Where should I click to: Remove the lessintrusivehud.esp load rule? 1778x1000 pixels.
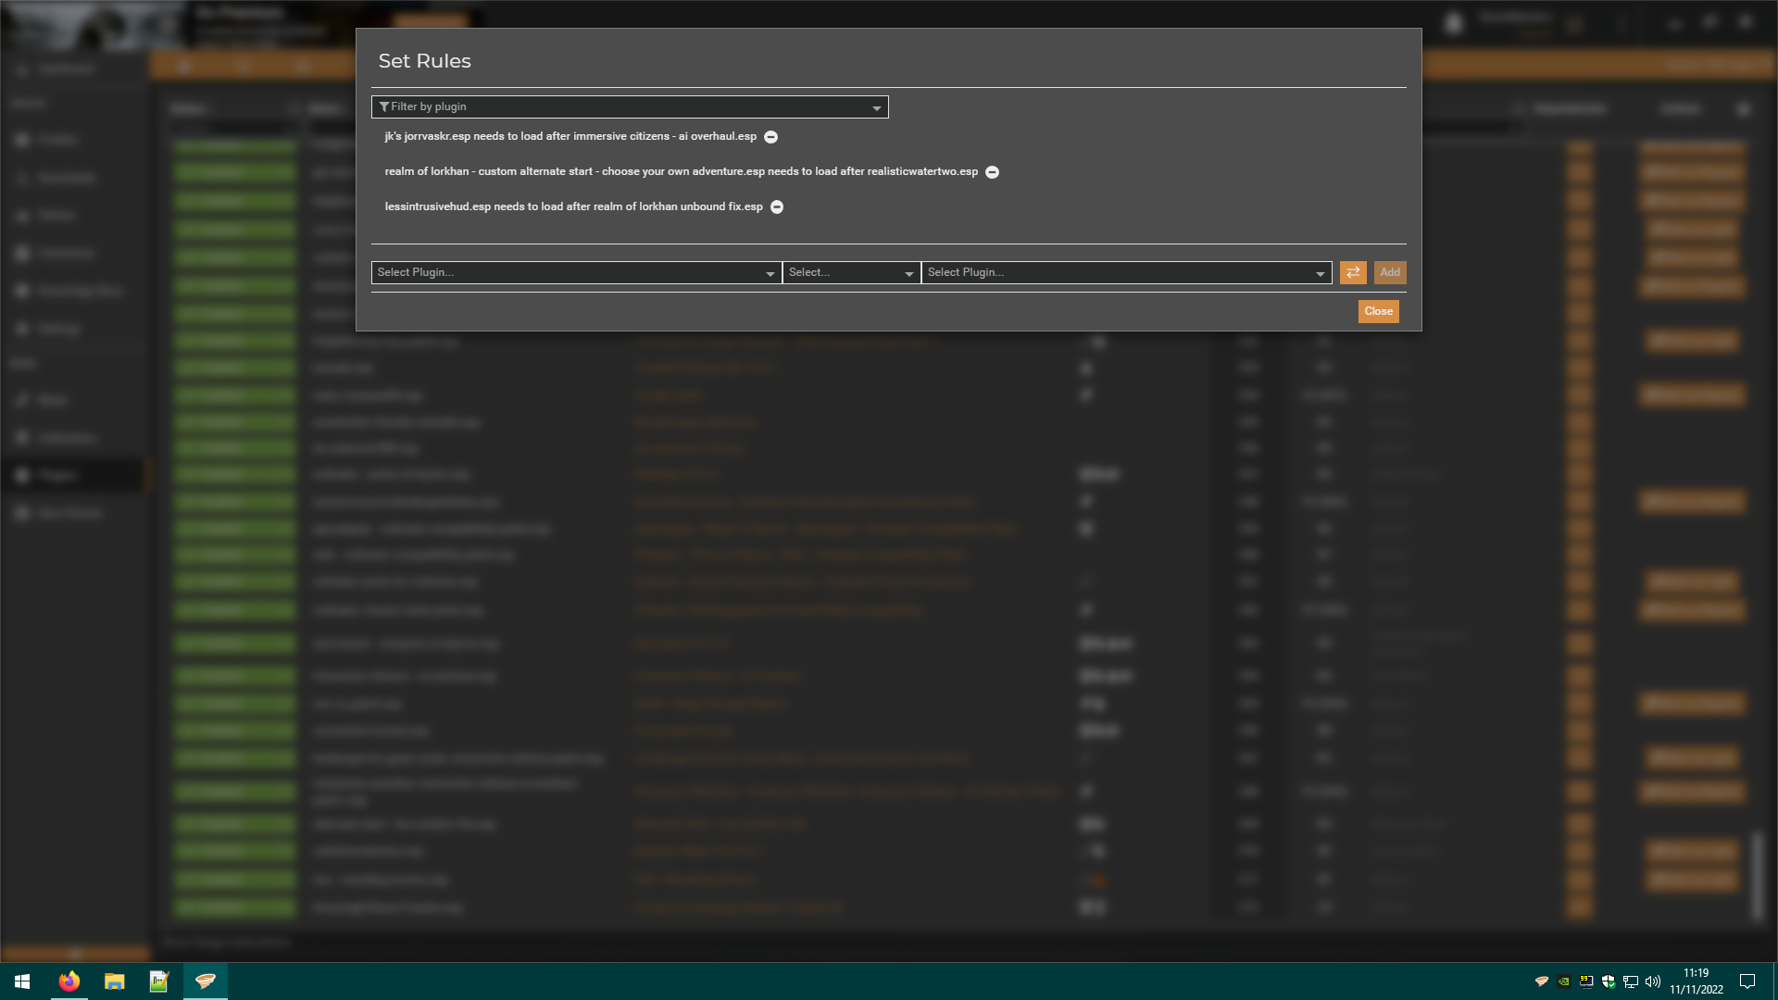tap(777, 207)
